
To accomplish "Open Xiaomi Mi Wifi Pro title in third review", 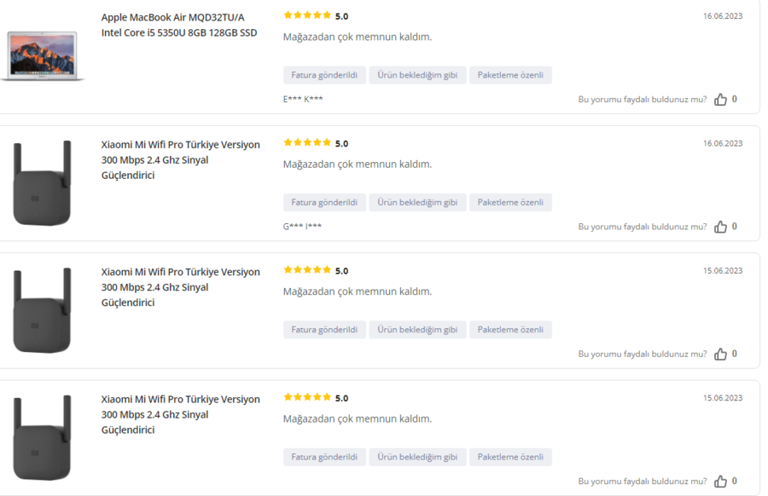I will [181, 287].
